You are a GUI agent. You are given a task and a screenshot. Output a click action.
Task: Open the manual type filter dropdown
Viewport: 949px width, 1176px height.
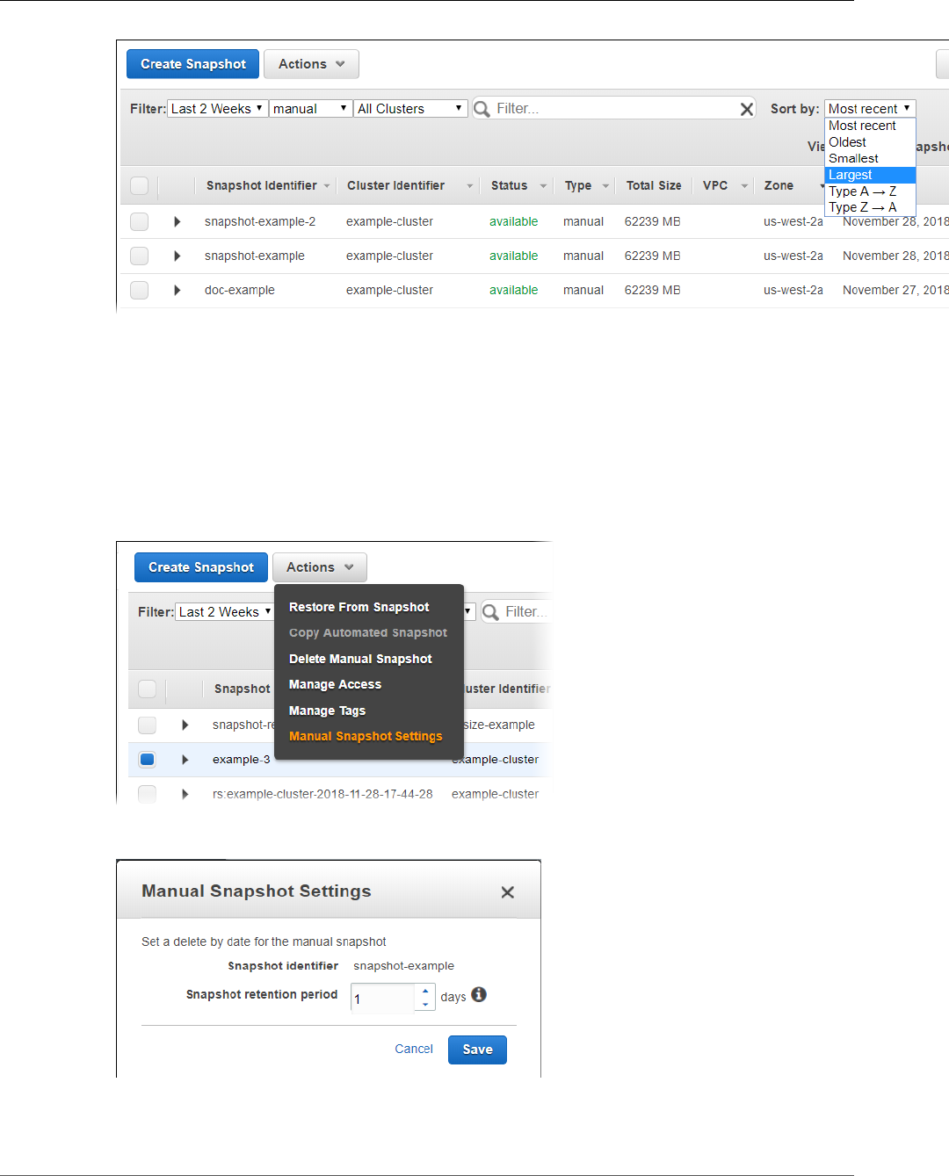310,109
